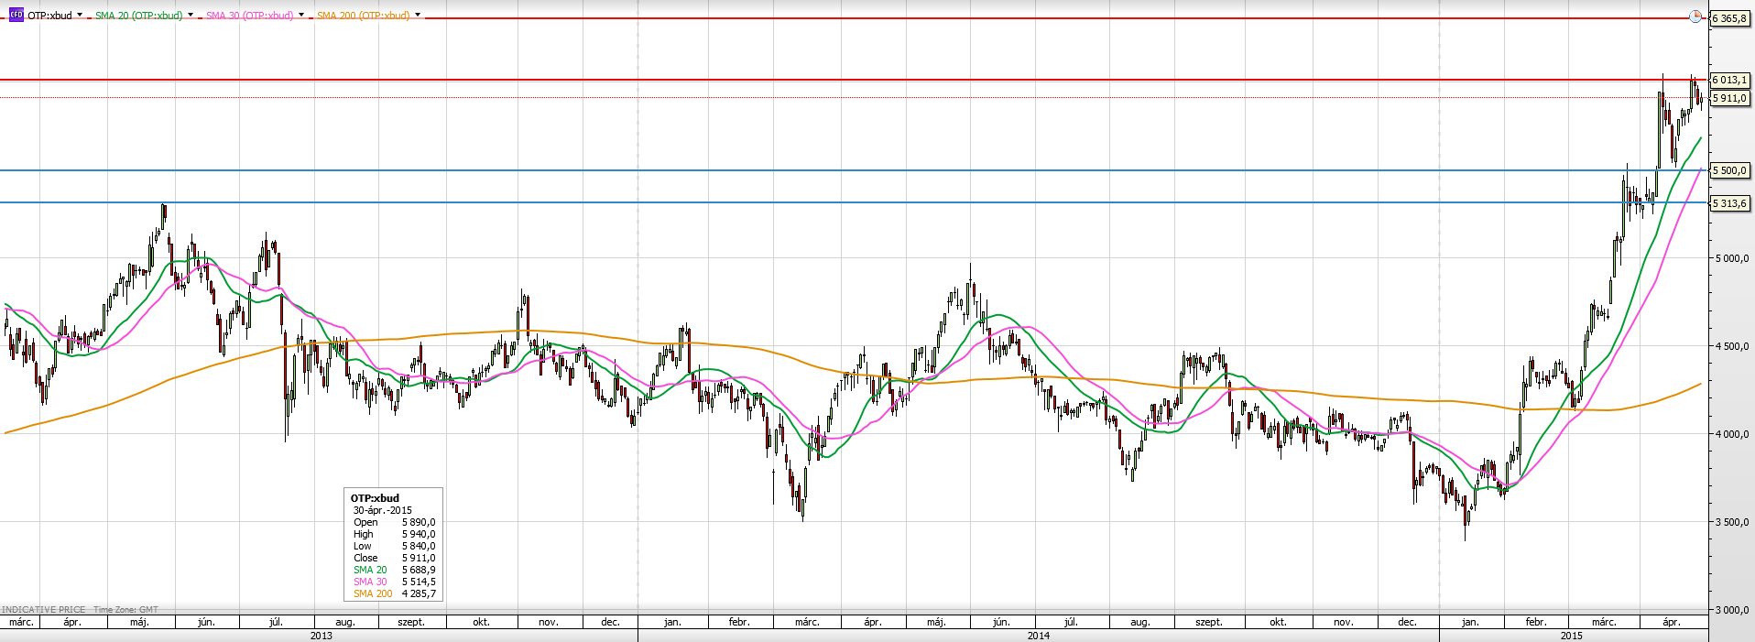Select the SMA 20 (OTP:xbud) legend label

139,16
